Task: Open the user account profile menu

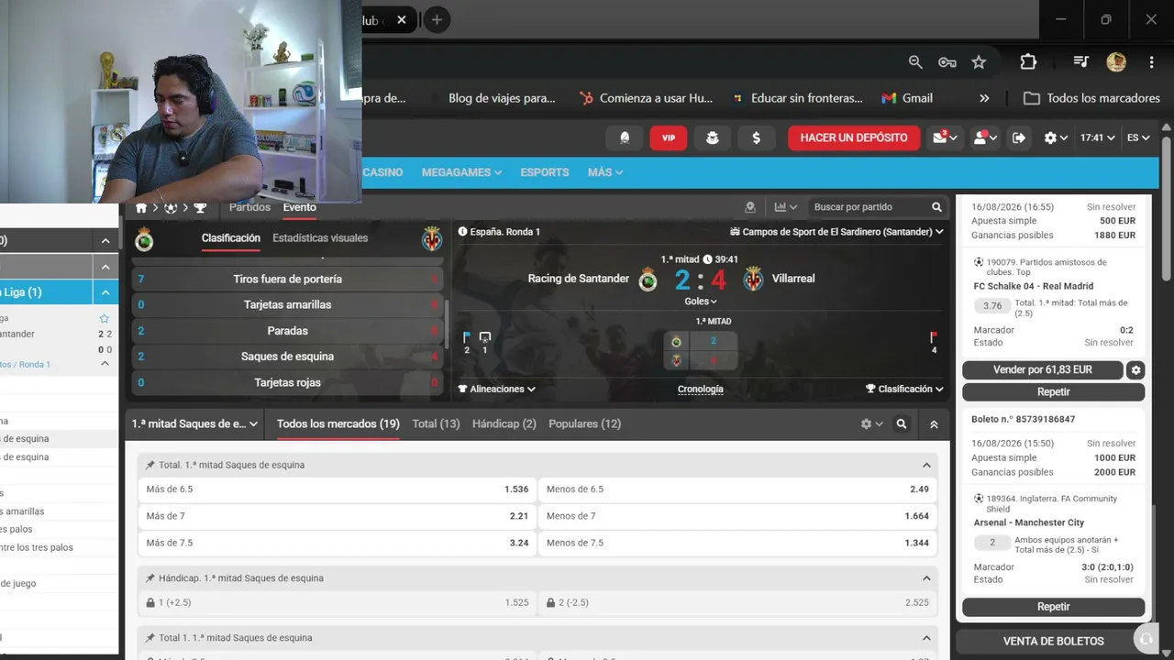Action: click(x=985, y=137)
